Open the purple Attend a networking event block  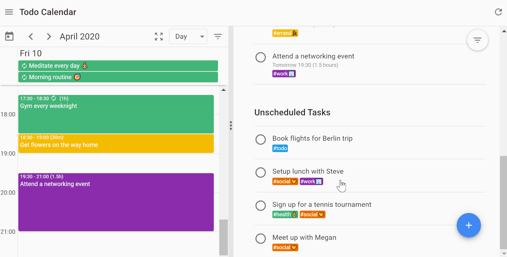pos(116,202)
